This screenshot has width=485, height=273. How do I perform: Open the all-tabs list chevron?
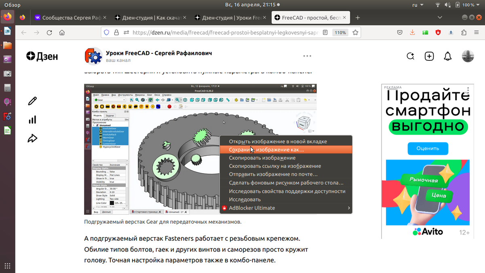[x=440, y=17]
